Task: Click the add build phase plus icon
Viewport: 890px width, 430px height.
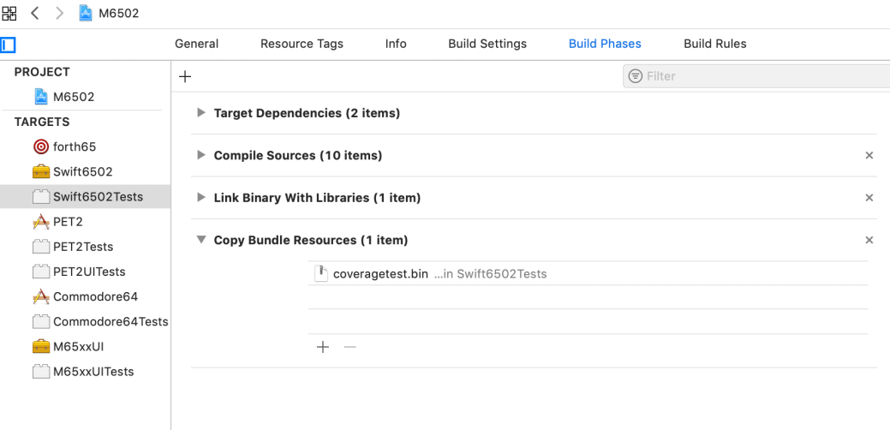Action: (185, 76)
